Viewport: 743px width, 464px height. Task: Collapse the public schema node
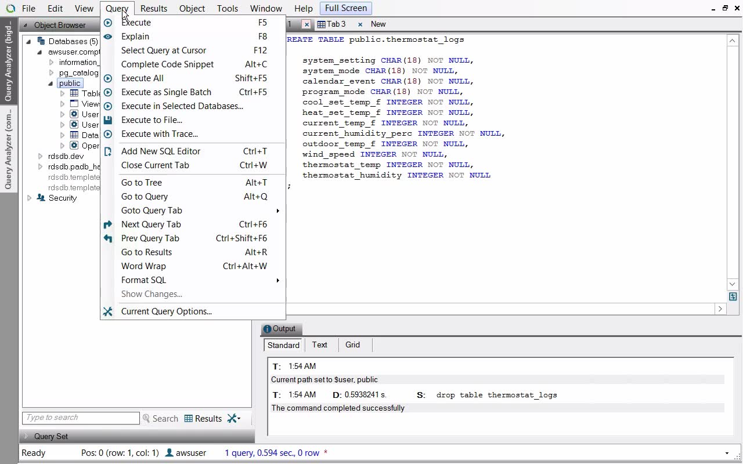point(51,83)
